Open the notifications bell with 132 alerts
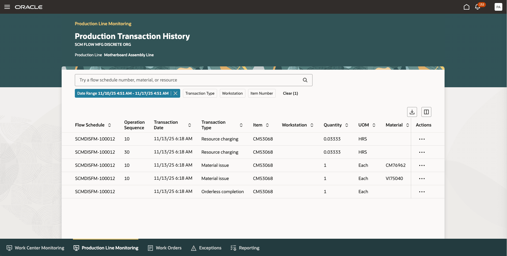Image resolution: width=507 pixels, height=256 pixels. 477,7
